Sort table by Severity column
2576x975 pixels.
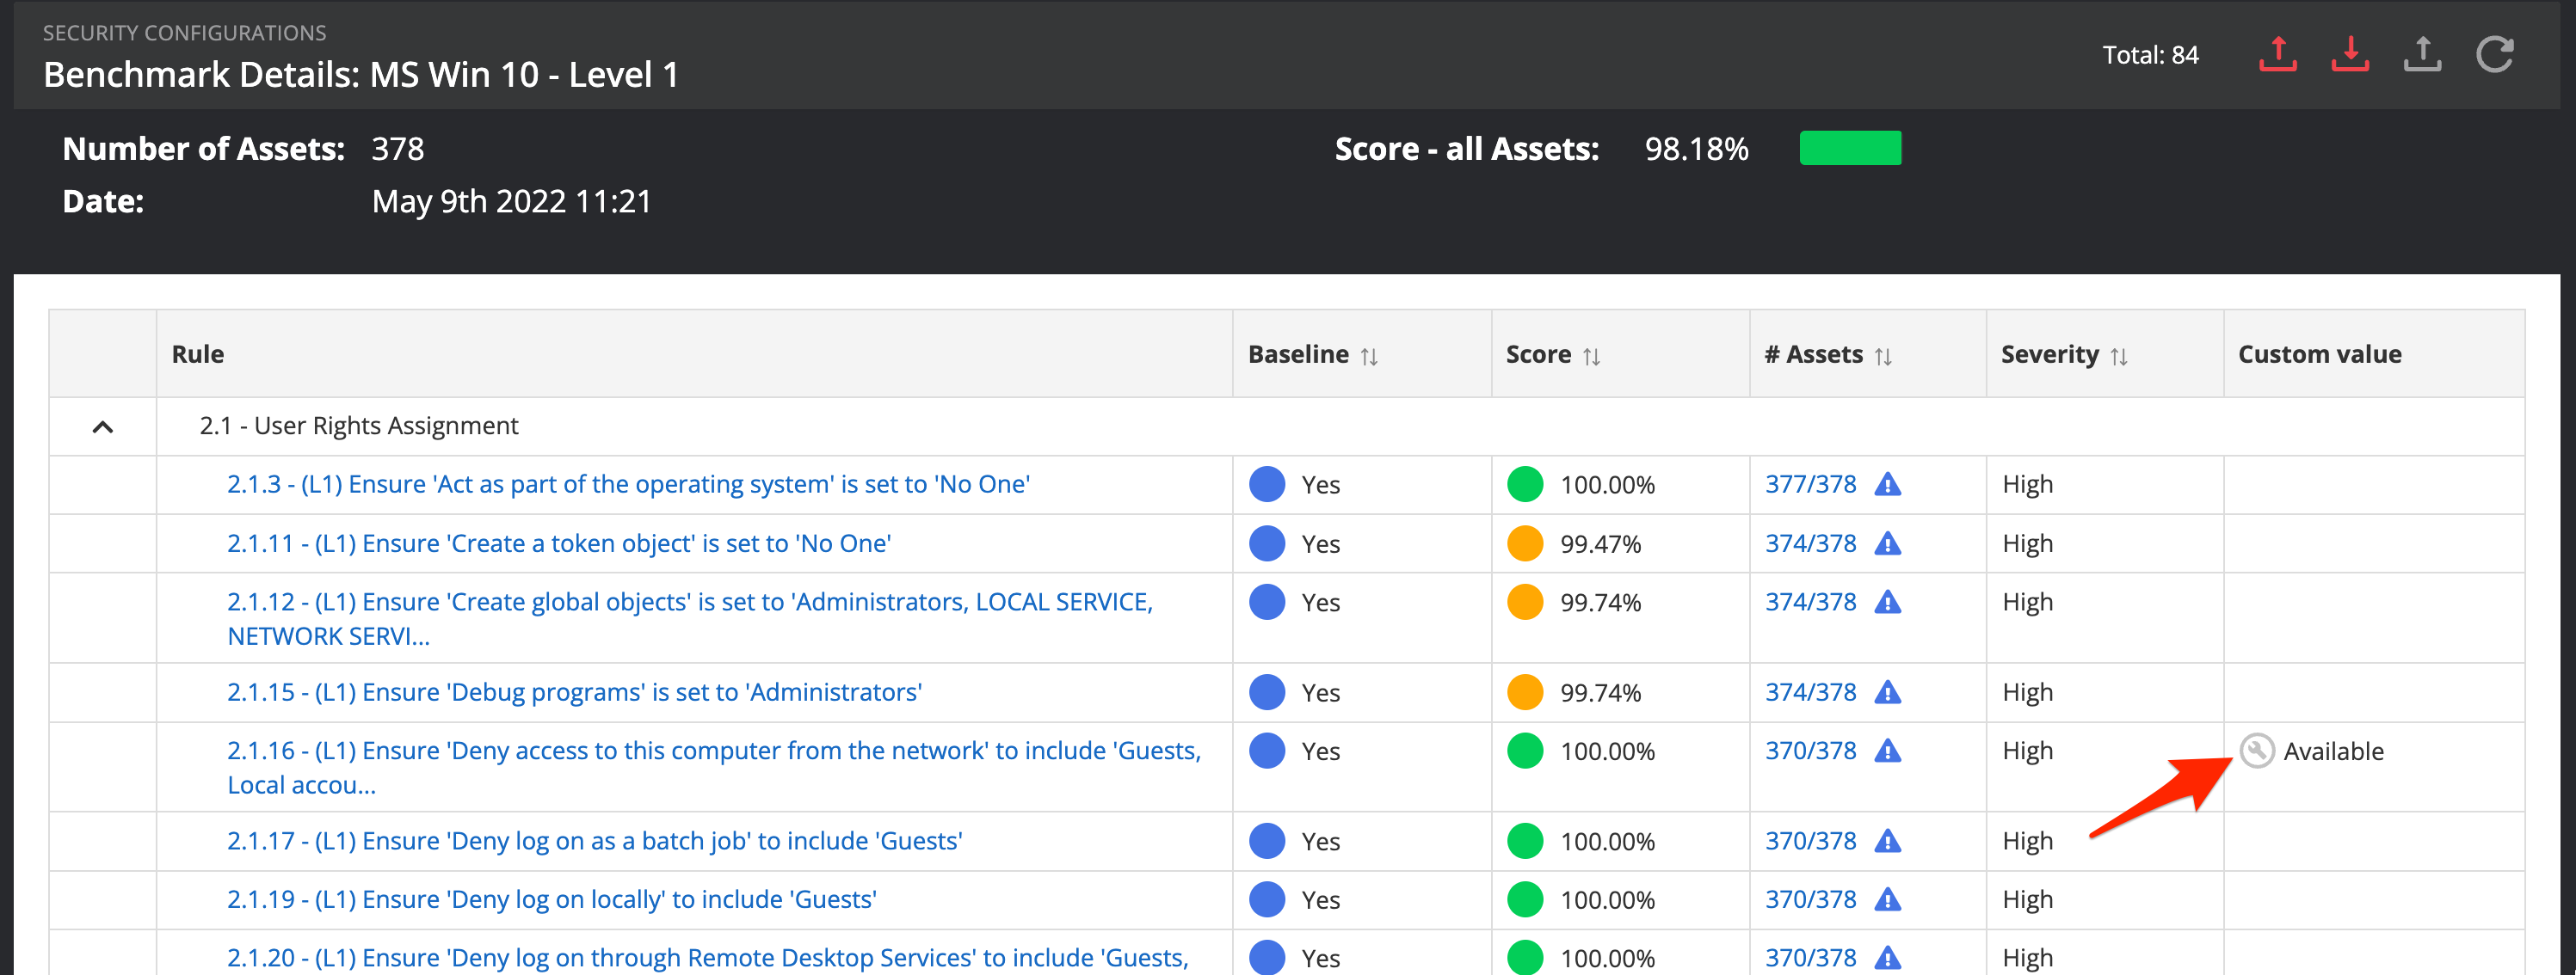click(2118, 356)
